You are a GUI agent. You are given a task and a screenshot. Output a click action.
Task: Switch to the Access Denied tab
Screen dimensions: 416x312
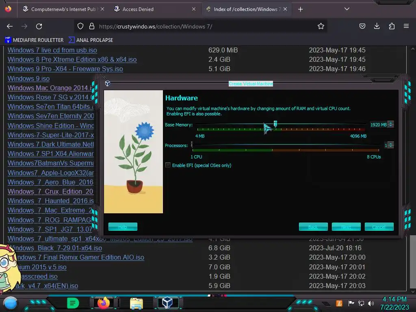tap(154, 9)
